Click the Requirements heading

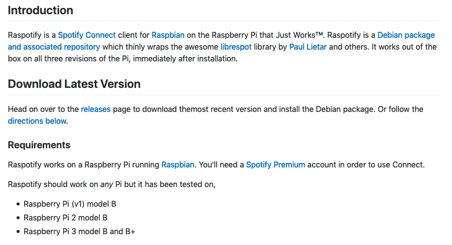pyautogui.click(x=39, y=145)
